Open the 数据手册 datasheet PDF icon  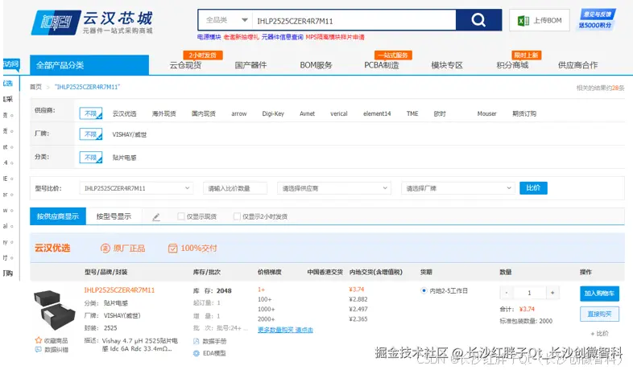(197, 341)
